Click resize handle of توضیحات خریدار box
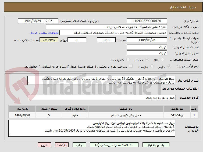Viewport: 203px width, 152px height. (x=10, y=135)
